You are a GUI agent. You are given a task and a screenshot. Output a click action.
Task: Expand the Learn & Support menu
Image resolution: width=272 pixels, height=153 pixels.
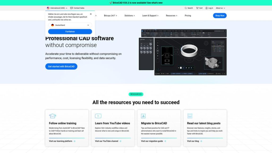pyautogui.click(x=150, y=16)
